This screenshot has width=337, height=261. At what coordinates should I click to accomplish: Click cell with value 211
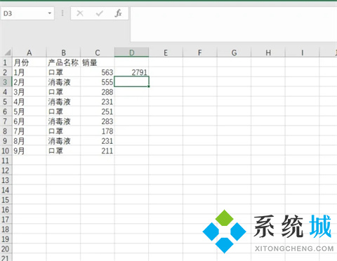point(98,151)
